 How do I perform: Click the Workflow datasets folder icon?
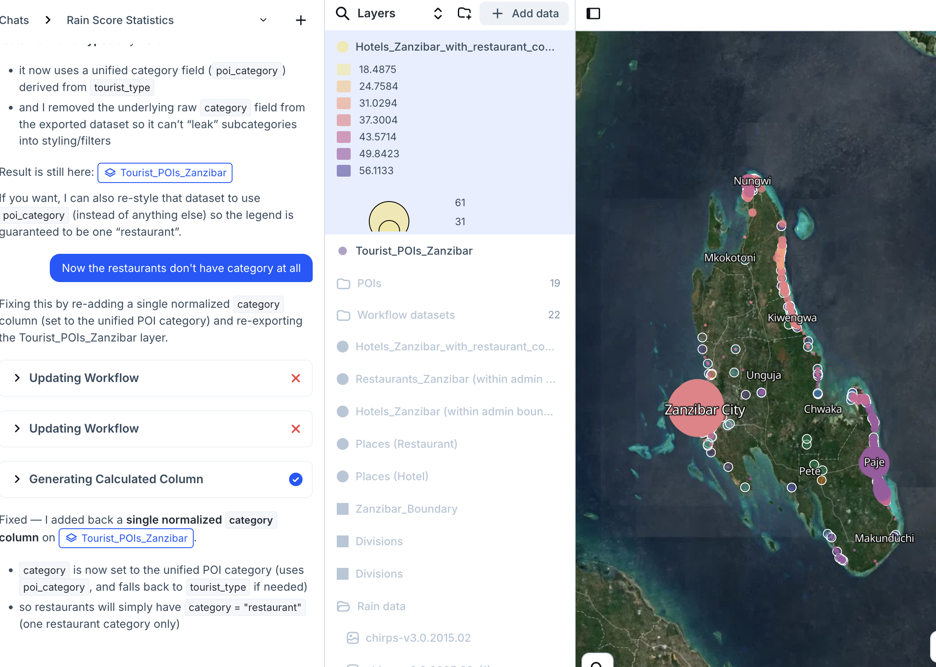coord(344,315)
